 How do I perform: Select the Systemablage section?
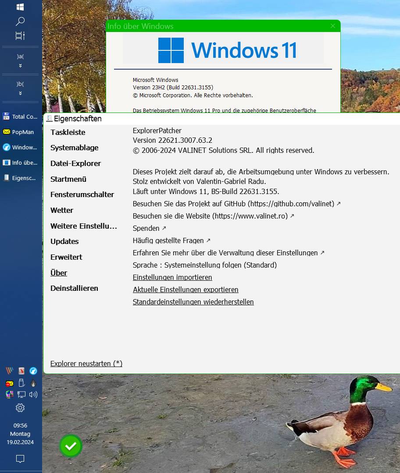[x=74, y=148]
